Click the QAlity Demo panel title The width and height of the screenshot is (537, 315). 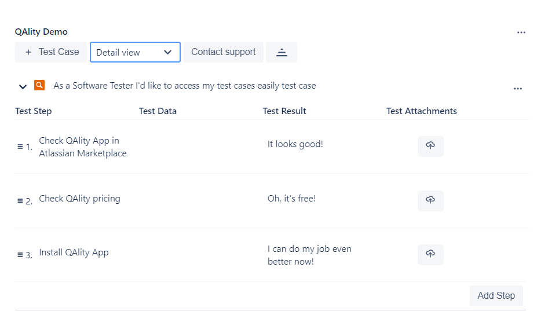(41, 32)
